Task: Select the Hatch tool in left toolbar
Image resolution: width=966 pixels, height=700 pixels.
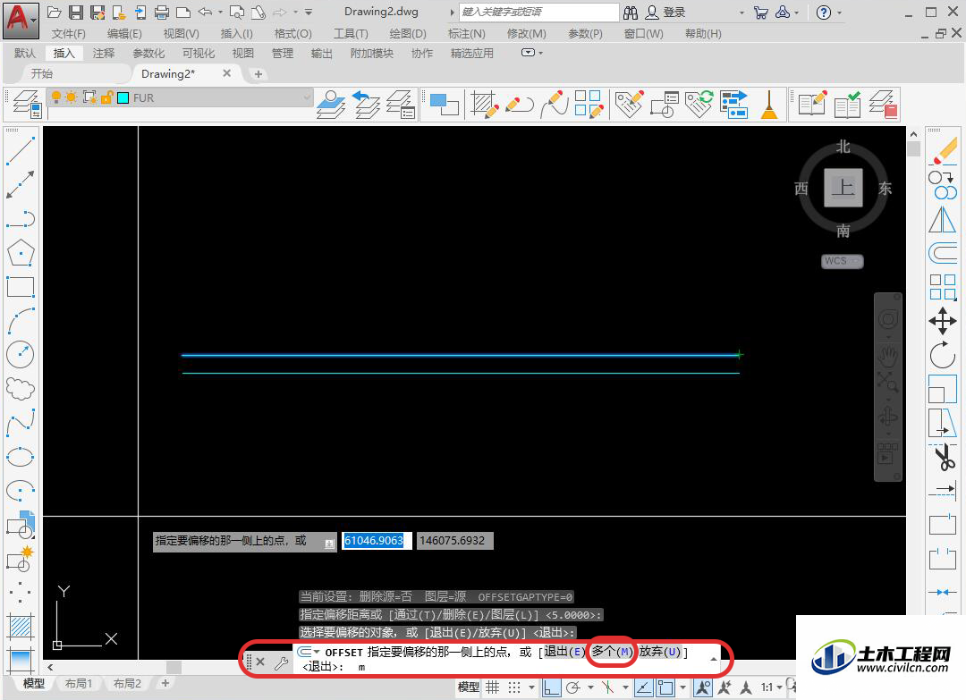Action: (x=21, y=627)
